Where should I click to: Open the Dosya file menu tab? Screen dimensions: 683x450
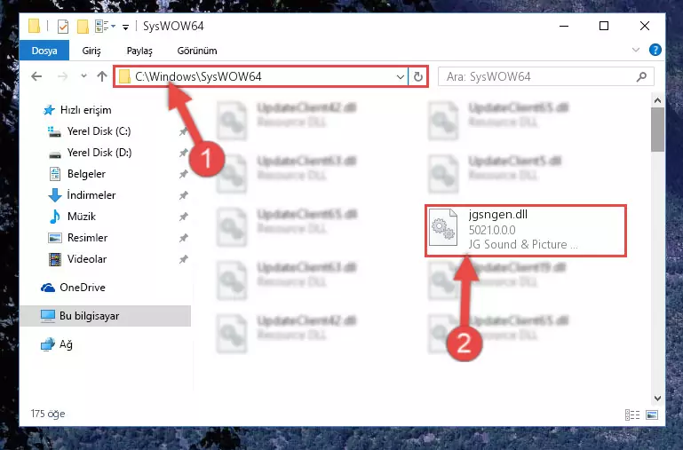44,51
